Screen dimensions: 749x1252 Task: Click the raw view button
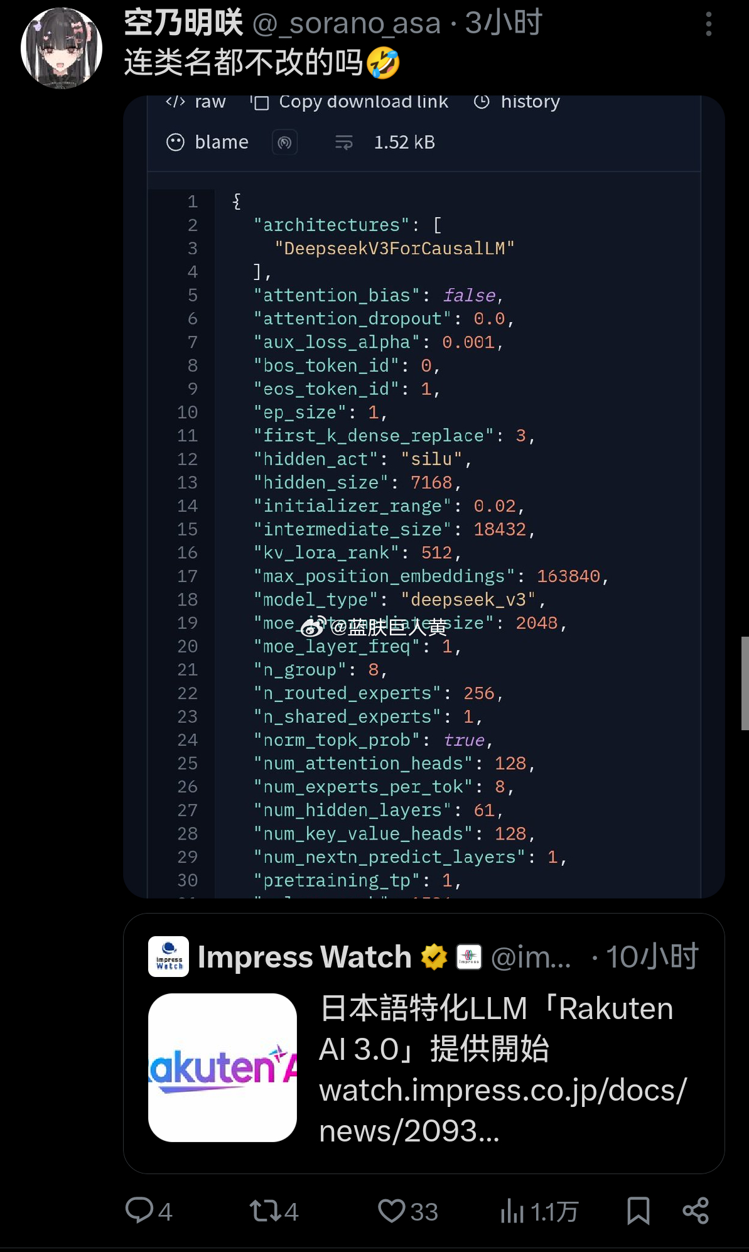[x=195, y=102]
